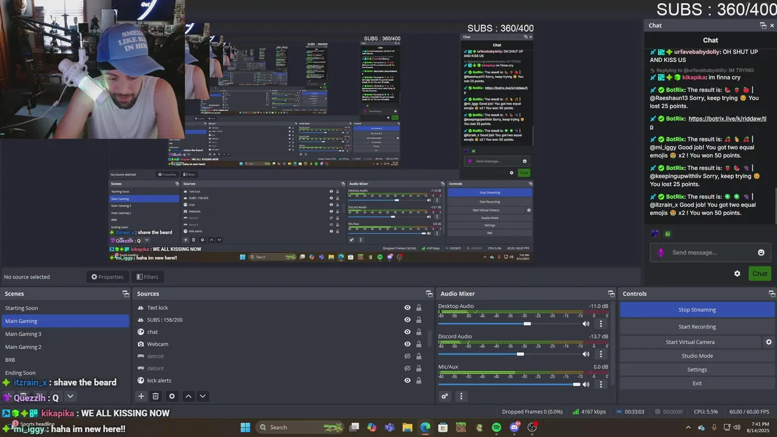The height and width of the screenshot is (437, 777).
Task: Open chat settings gear next to Chat button
Action: (x=737, y=274)
